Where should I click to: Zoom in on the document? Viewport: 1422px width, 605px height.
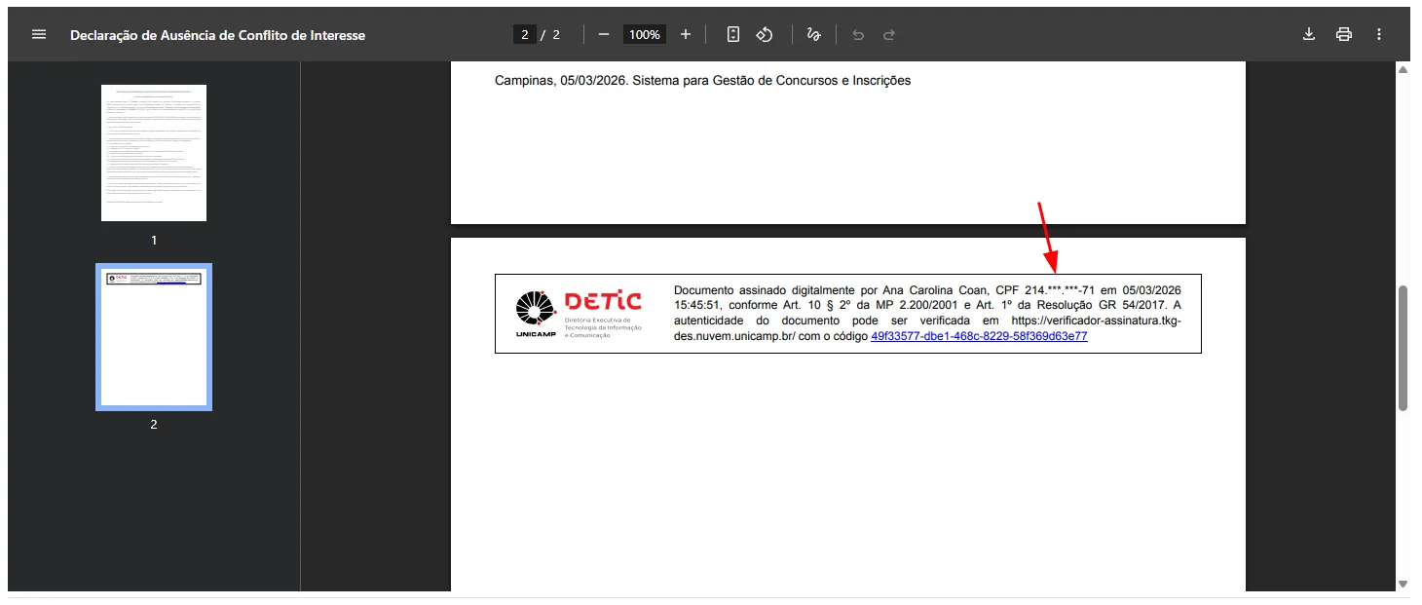pos(686,34)
